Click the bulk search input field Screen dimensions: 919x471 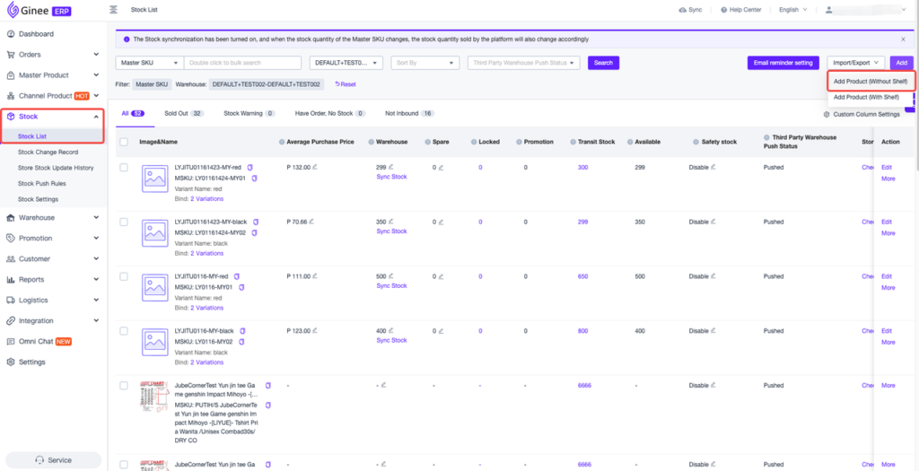[x=242, y=63]
